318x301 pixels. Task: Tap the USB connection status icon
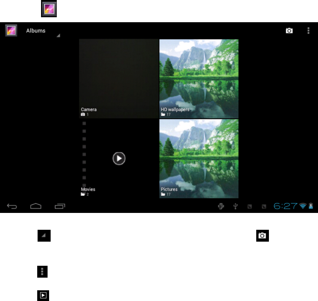(235, 206)
